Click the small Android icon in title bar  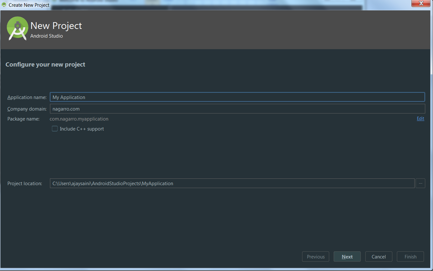click(x=4, y=5)
